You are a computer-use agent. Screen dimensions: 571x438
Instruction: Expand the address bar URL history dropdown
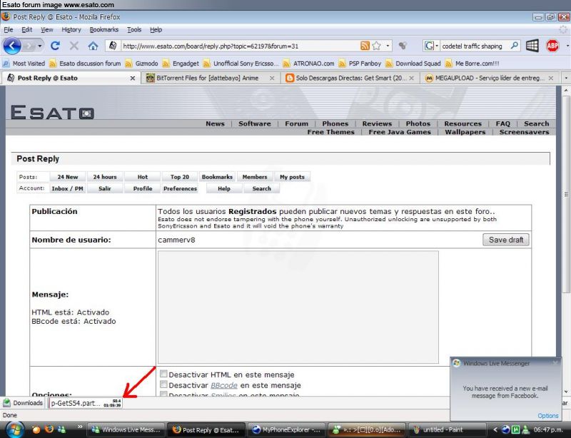click(x=388, y=46)
